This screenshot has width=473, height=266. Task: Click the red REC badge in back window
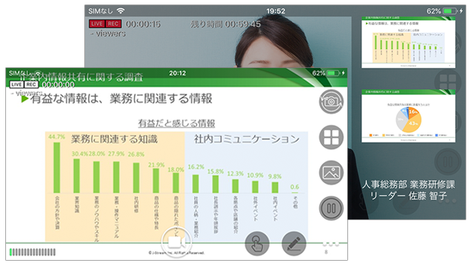(x=113, y=24)
